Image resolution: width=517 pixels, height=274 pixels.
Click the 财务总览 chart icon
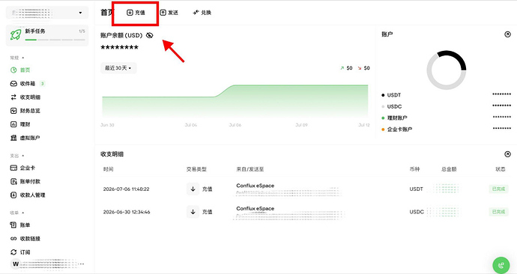pos(13,111)
